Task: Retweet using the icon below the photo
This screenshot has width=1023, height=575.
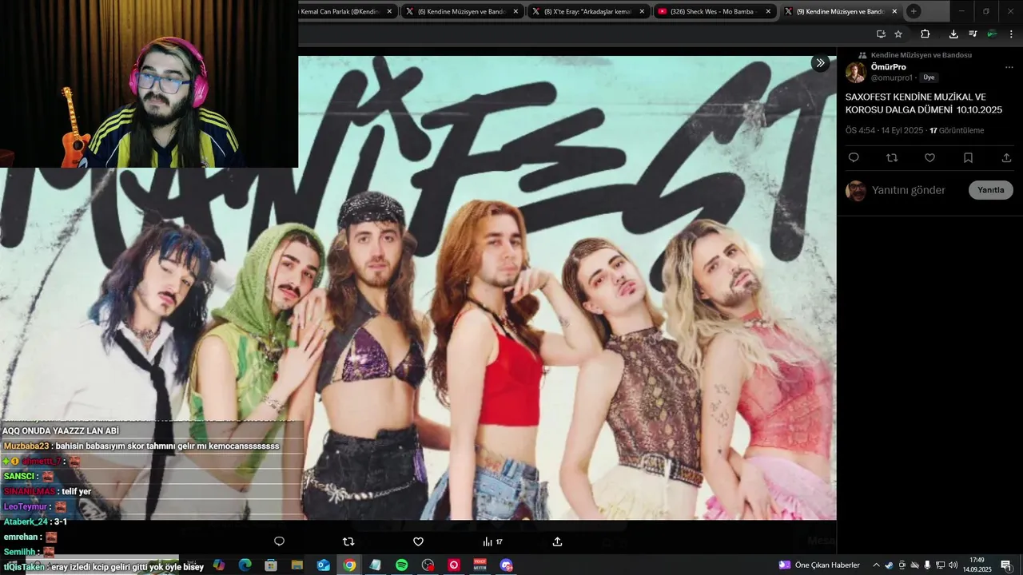Action: pos(348,541)
